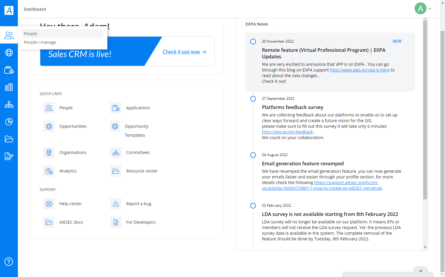The height and width of the screenshot is (277, 445).
Task: Click the Remote feature VPP news title
Action: (324, 53)
